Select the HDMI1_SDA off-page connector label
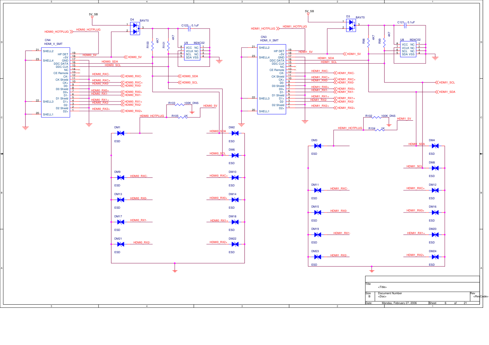The image size is (489, 345). (x=447, y=92)
